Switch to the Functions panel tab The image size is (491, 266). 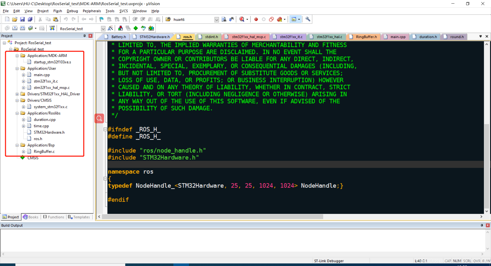(x=54, y=217)
